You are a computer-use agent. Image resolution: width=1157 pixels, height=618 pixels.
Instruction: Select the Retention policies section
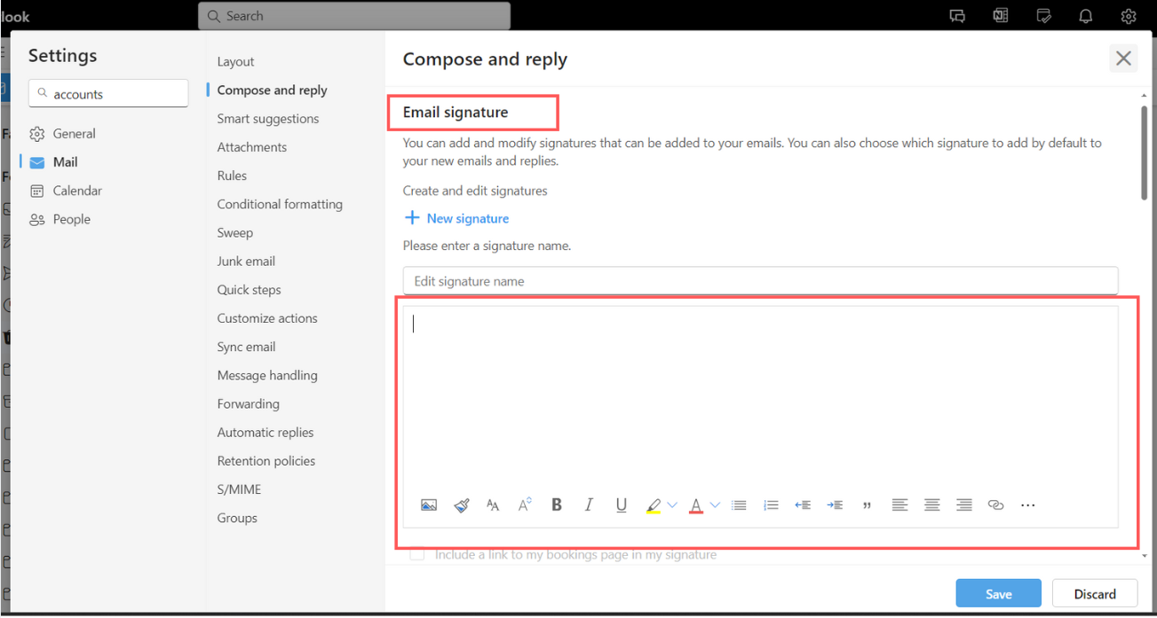[x=265, y=461]
